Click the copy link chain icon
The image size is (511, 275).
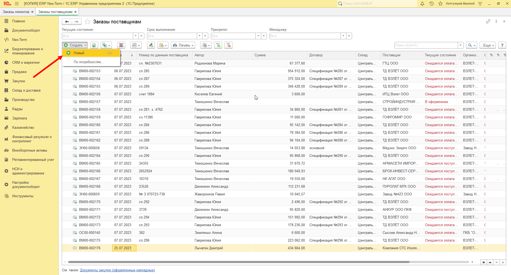(488, 22)
